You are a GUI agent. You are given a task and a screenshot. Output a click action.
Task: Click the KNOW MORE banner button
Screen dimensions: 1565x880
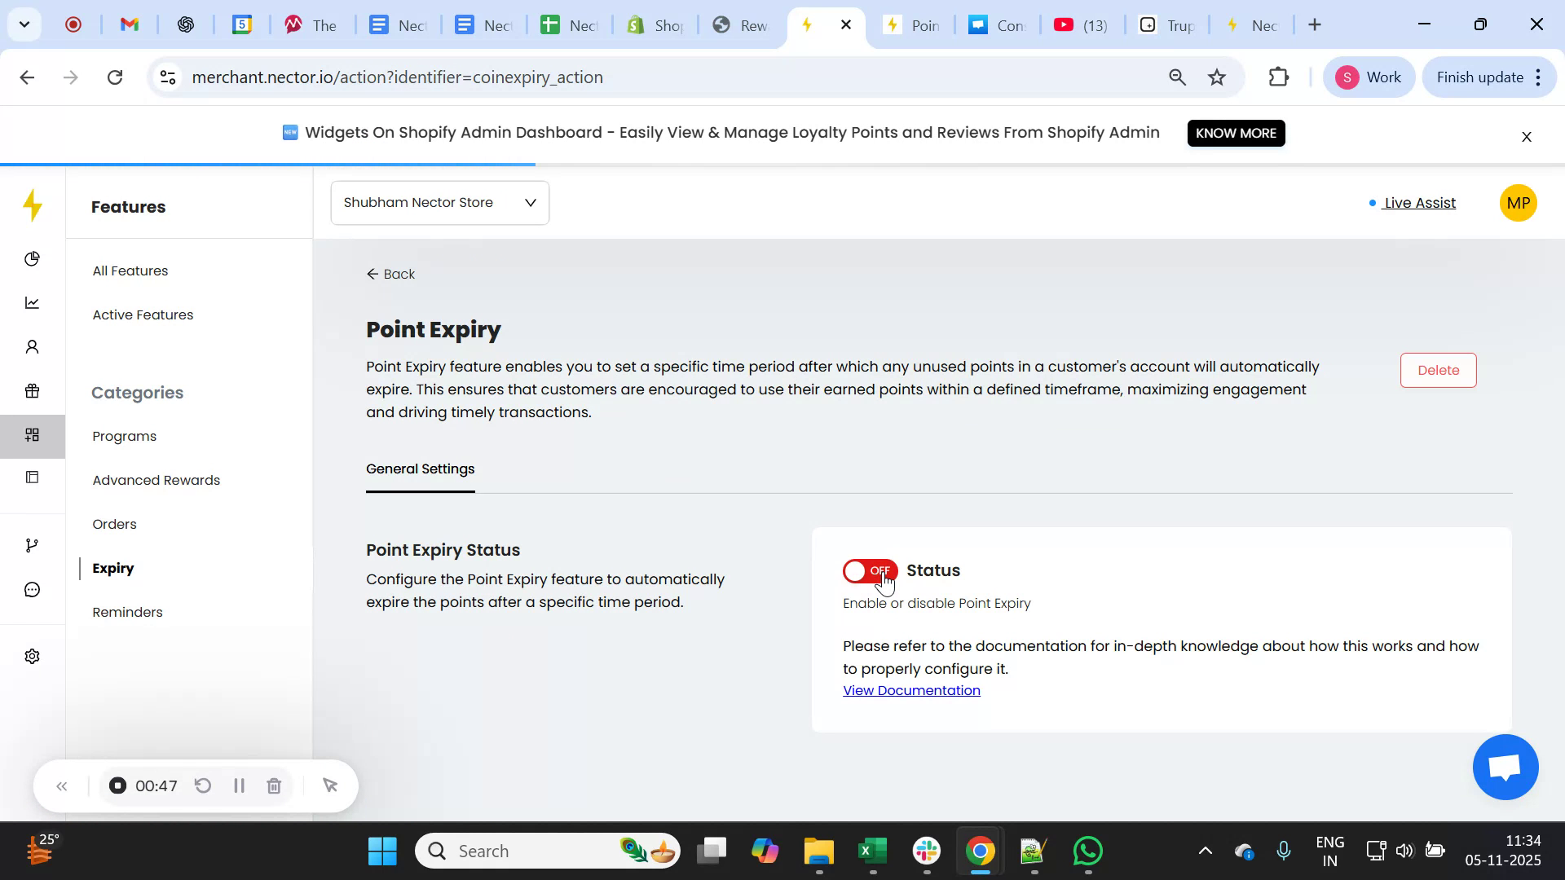tap(1236, 133)
